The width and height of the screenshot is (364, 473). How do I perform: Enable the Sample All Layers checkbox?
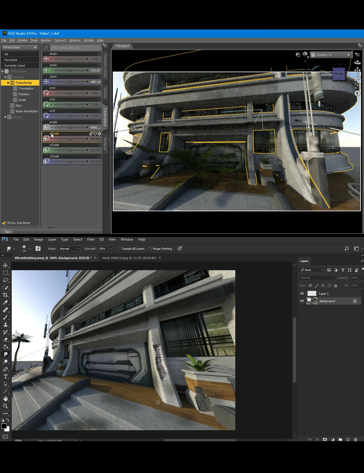click(119, 249)
